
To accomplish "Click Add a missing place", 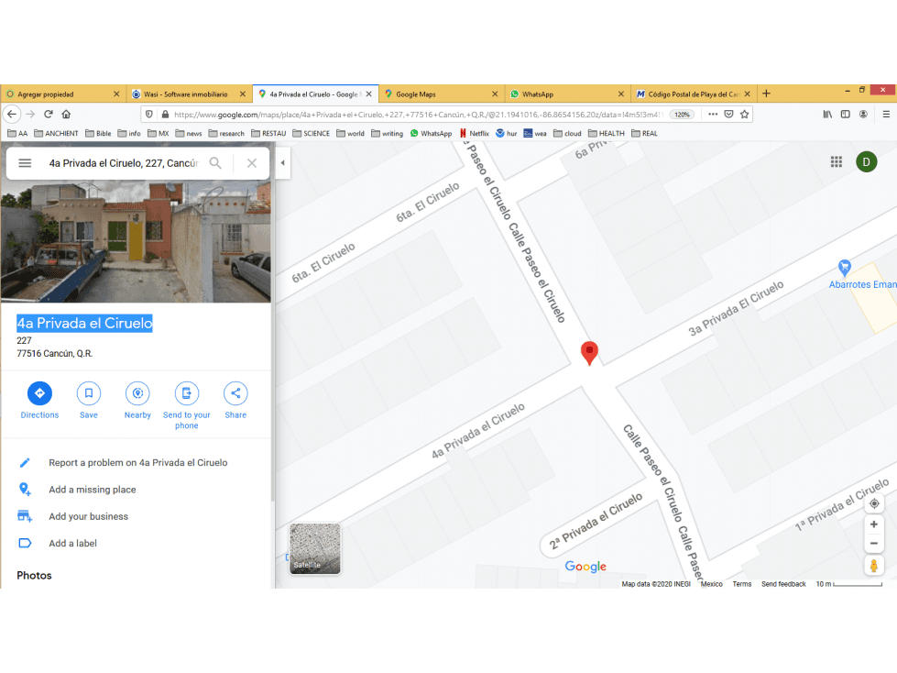I will [x=93, y=490].
